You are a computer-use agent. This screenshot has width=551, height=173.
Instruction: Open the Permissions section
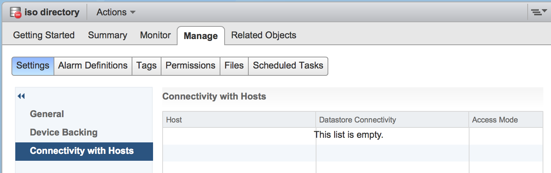pos(191,66)
